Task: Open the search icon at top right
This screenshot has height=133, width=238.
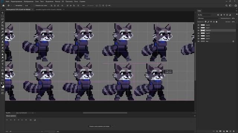Action: pos(226,6)
